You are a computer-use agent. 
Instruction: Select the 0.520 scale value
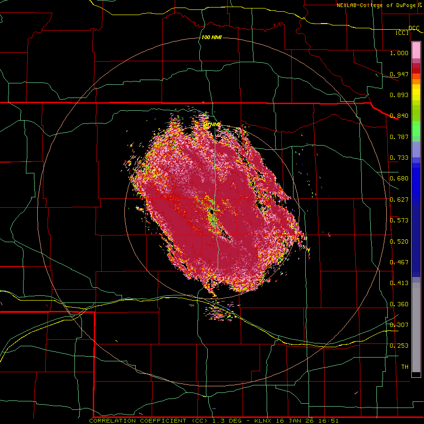[x=399, y=242]
